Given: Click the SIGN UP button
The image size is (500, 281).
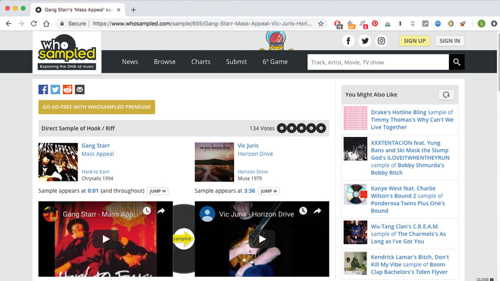Looking at the screenshot, I should (415, 41).
